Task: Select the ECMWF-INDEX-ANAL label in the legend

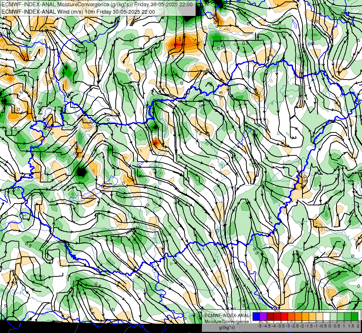Action: click(227, 316)
